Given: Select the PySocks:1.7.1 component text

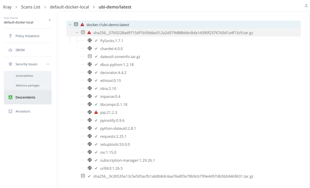Looking at the screenshot, I should pos(112,41).
